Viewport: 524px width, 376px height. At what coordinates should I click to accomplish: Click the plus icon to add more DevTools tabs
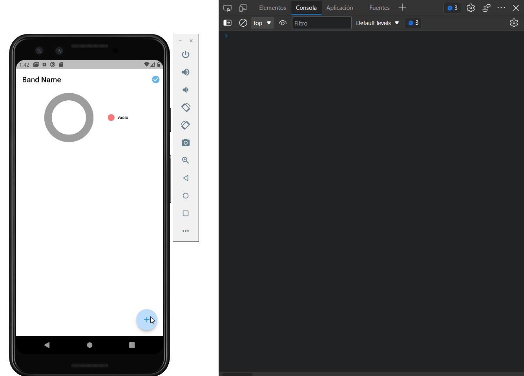tap(402, 7)
